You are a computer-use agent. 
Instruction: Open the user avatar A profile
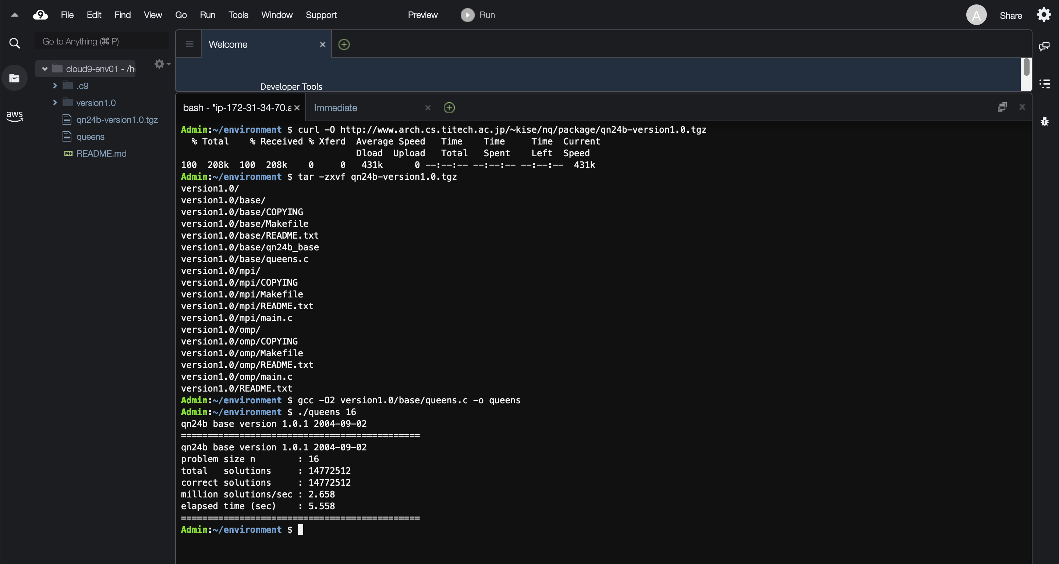976,15
